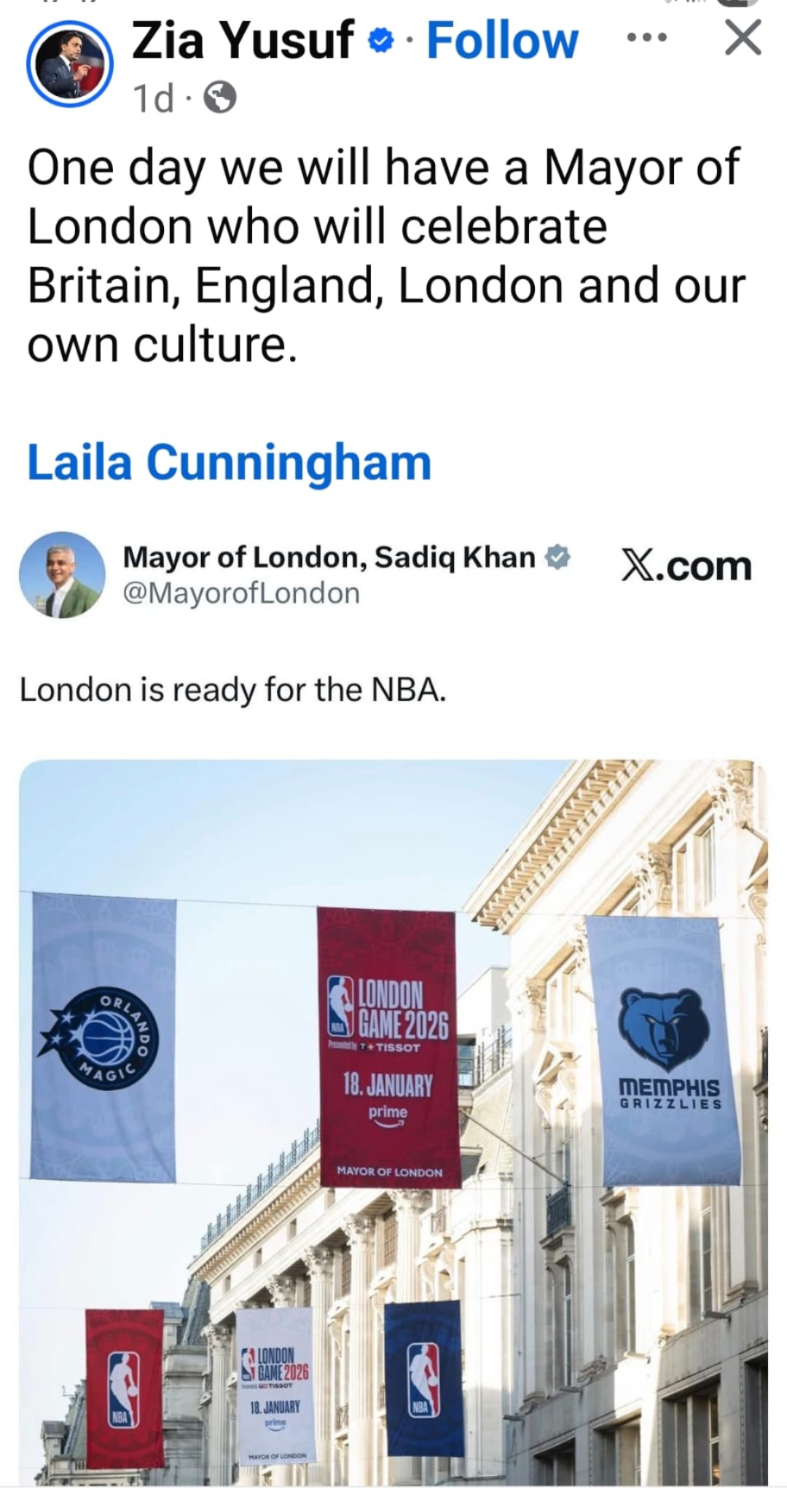This screenshot has height=1500, width=787.
Task: Click the embedded tweet's verified checkmark
Action: [557, 558]
